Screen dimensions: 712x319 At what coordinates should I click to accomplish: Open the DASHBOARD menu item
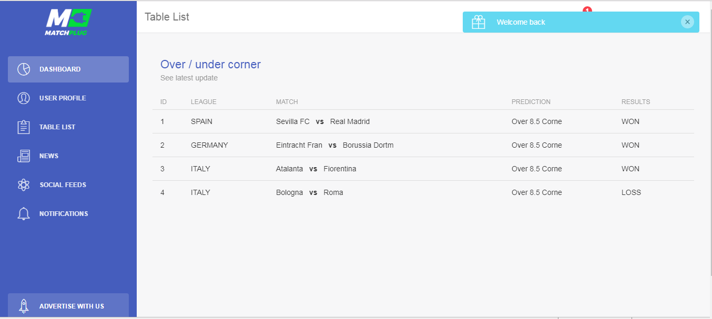tap(68, 69)
